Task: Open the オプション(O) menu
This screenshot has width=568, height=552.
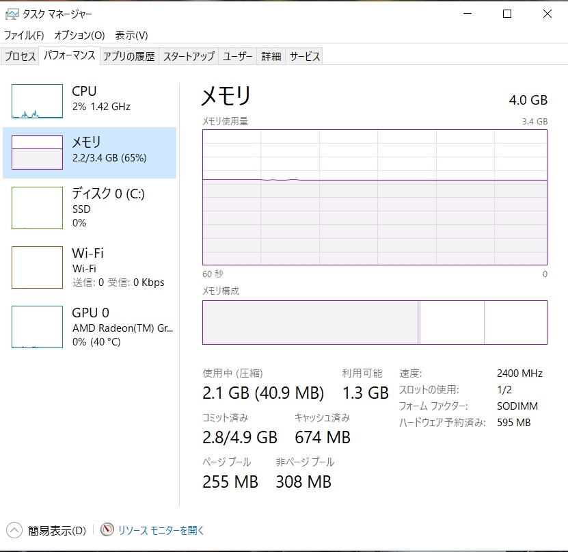Action: [x=79, y=35]
